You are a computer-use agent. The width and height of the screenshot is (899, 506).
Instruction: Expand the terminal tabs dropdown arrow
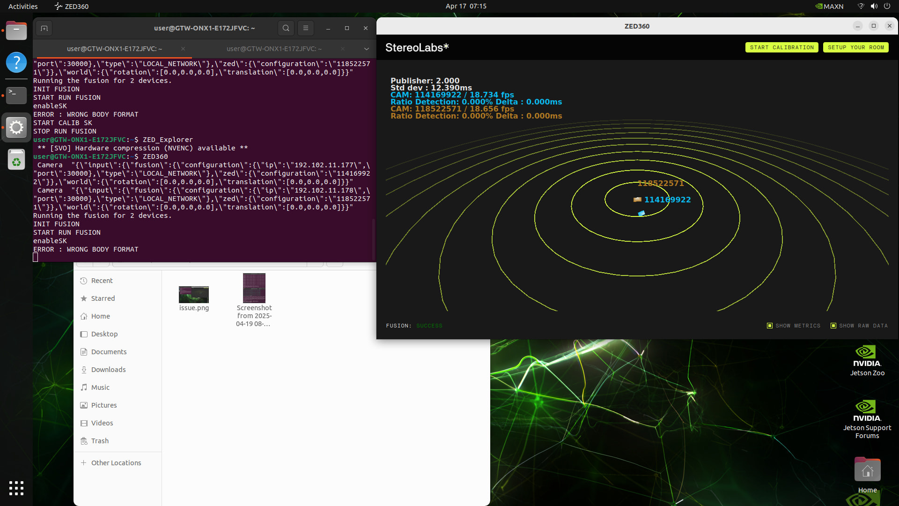click(x=367, y=49)
